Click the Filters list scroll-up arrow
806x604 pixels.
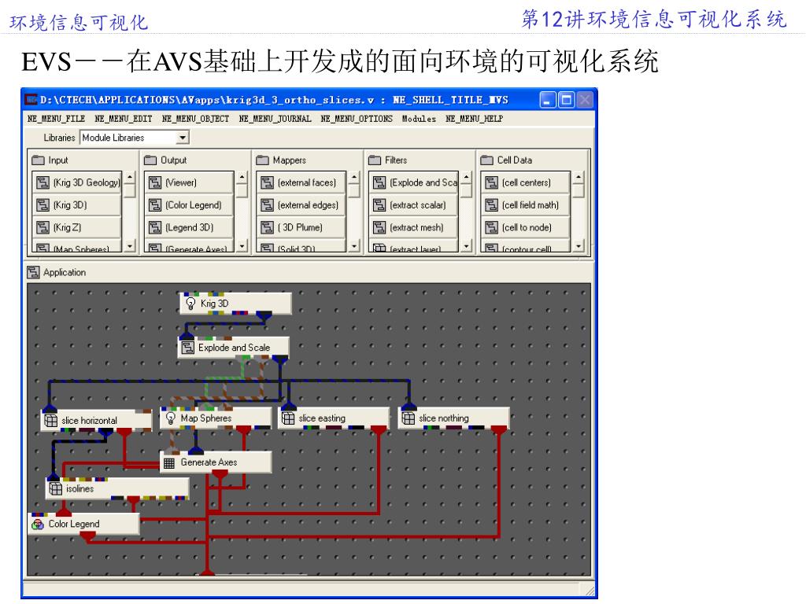(466, 178)
